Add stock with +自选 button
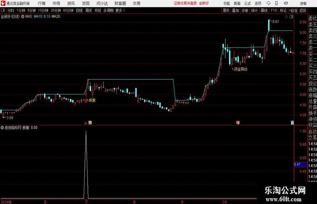317x204 pixels. click(x=293, y=10)
